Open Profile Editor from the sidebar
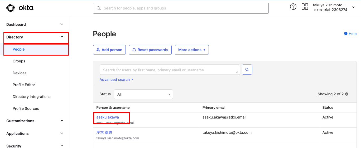Screen dimensions: 361x148 [x=24, y=85]
